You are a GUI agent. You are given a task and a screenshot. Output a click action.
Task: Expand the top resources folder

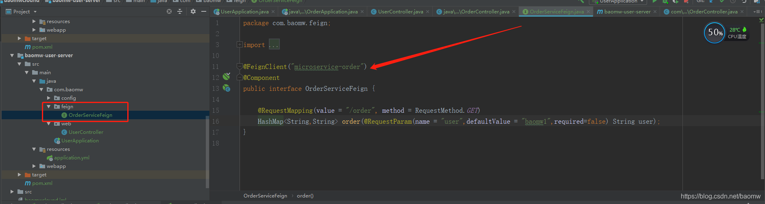pyautogui.click(x=34, y=21)
